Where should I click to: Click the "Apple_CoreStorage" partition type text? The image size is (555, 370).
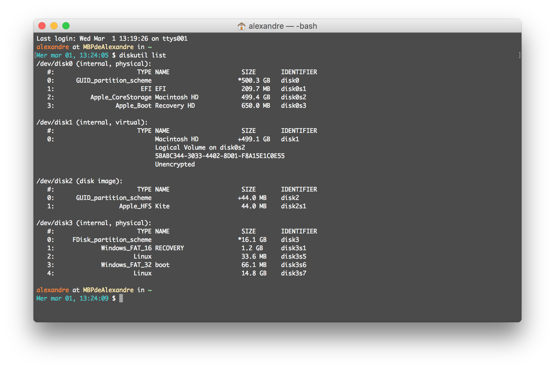[121, 97]
